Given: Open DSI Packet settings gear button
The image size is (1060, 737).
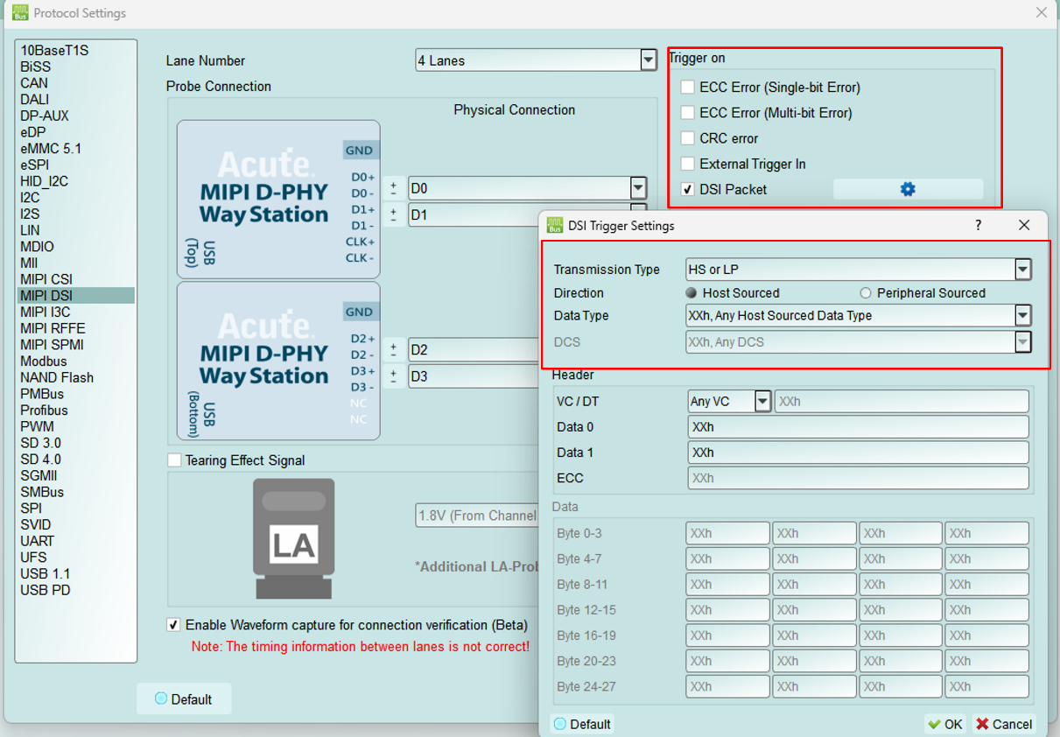Looking at the screenshot, I should pos(908,189).
